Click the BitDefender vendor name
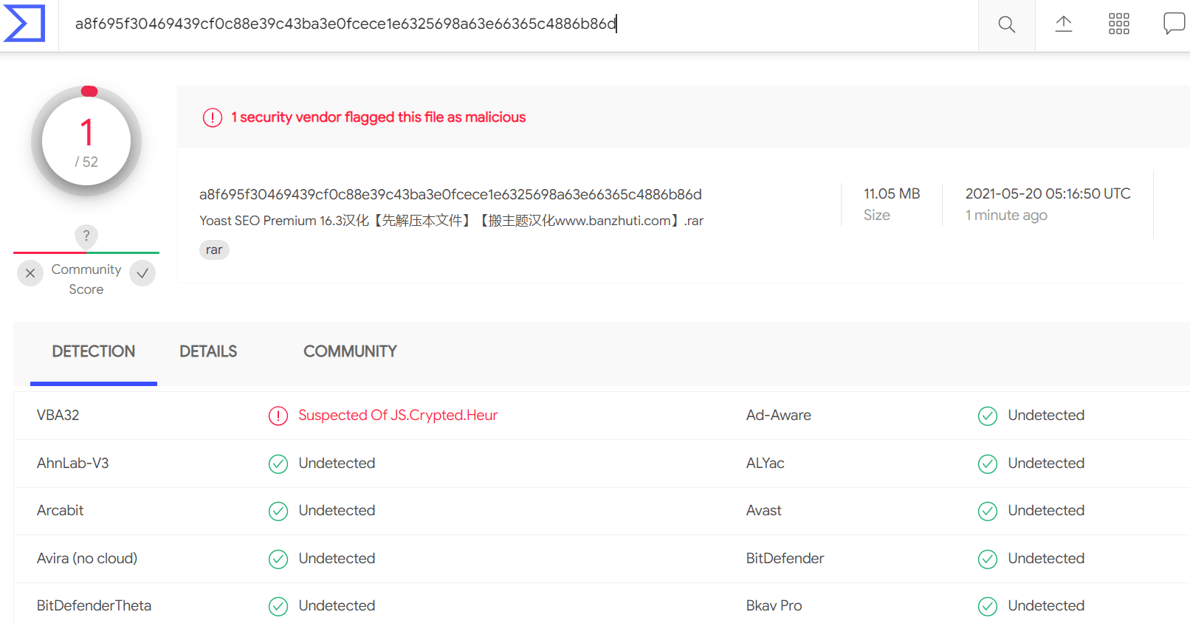The height and width of the screenshot is (626, 1190). (x=785, y=558)
